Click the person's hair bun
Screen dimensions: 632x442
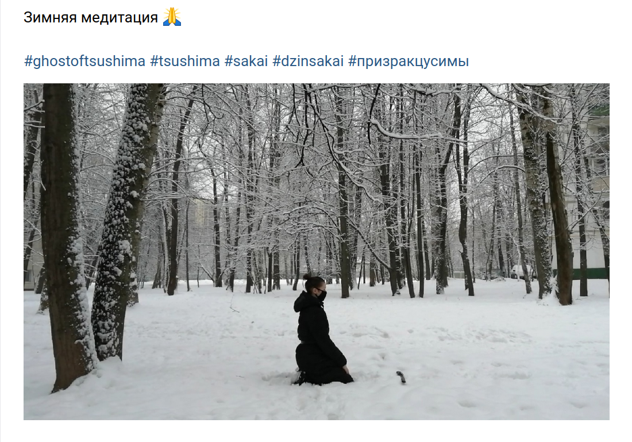[x=307, y=277]
